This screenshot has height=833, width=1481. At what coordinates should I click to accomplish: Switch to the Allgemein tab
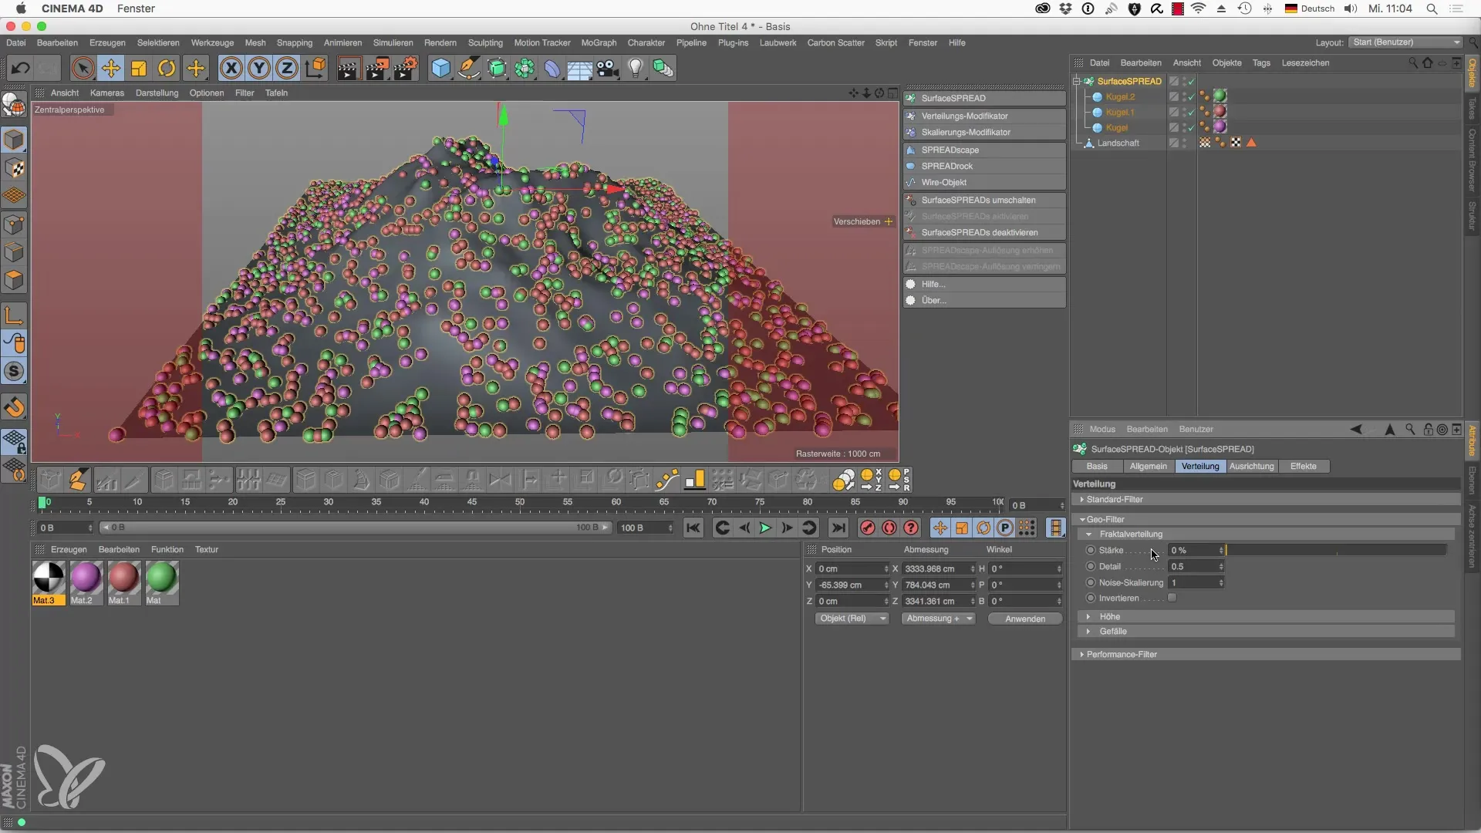1148,467
